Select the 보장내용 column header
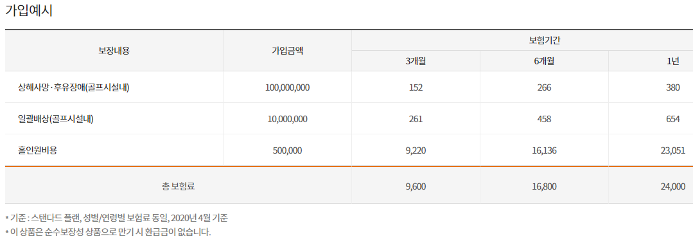Image resolution: width=693 pixels, height=243 pixels. click(x=114, y=50)
